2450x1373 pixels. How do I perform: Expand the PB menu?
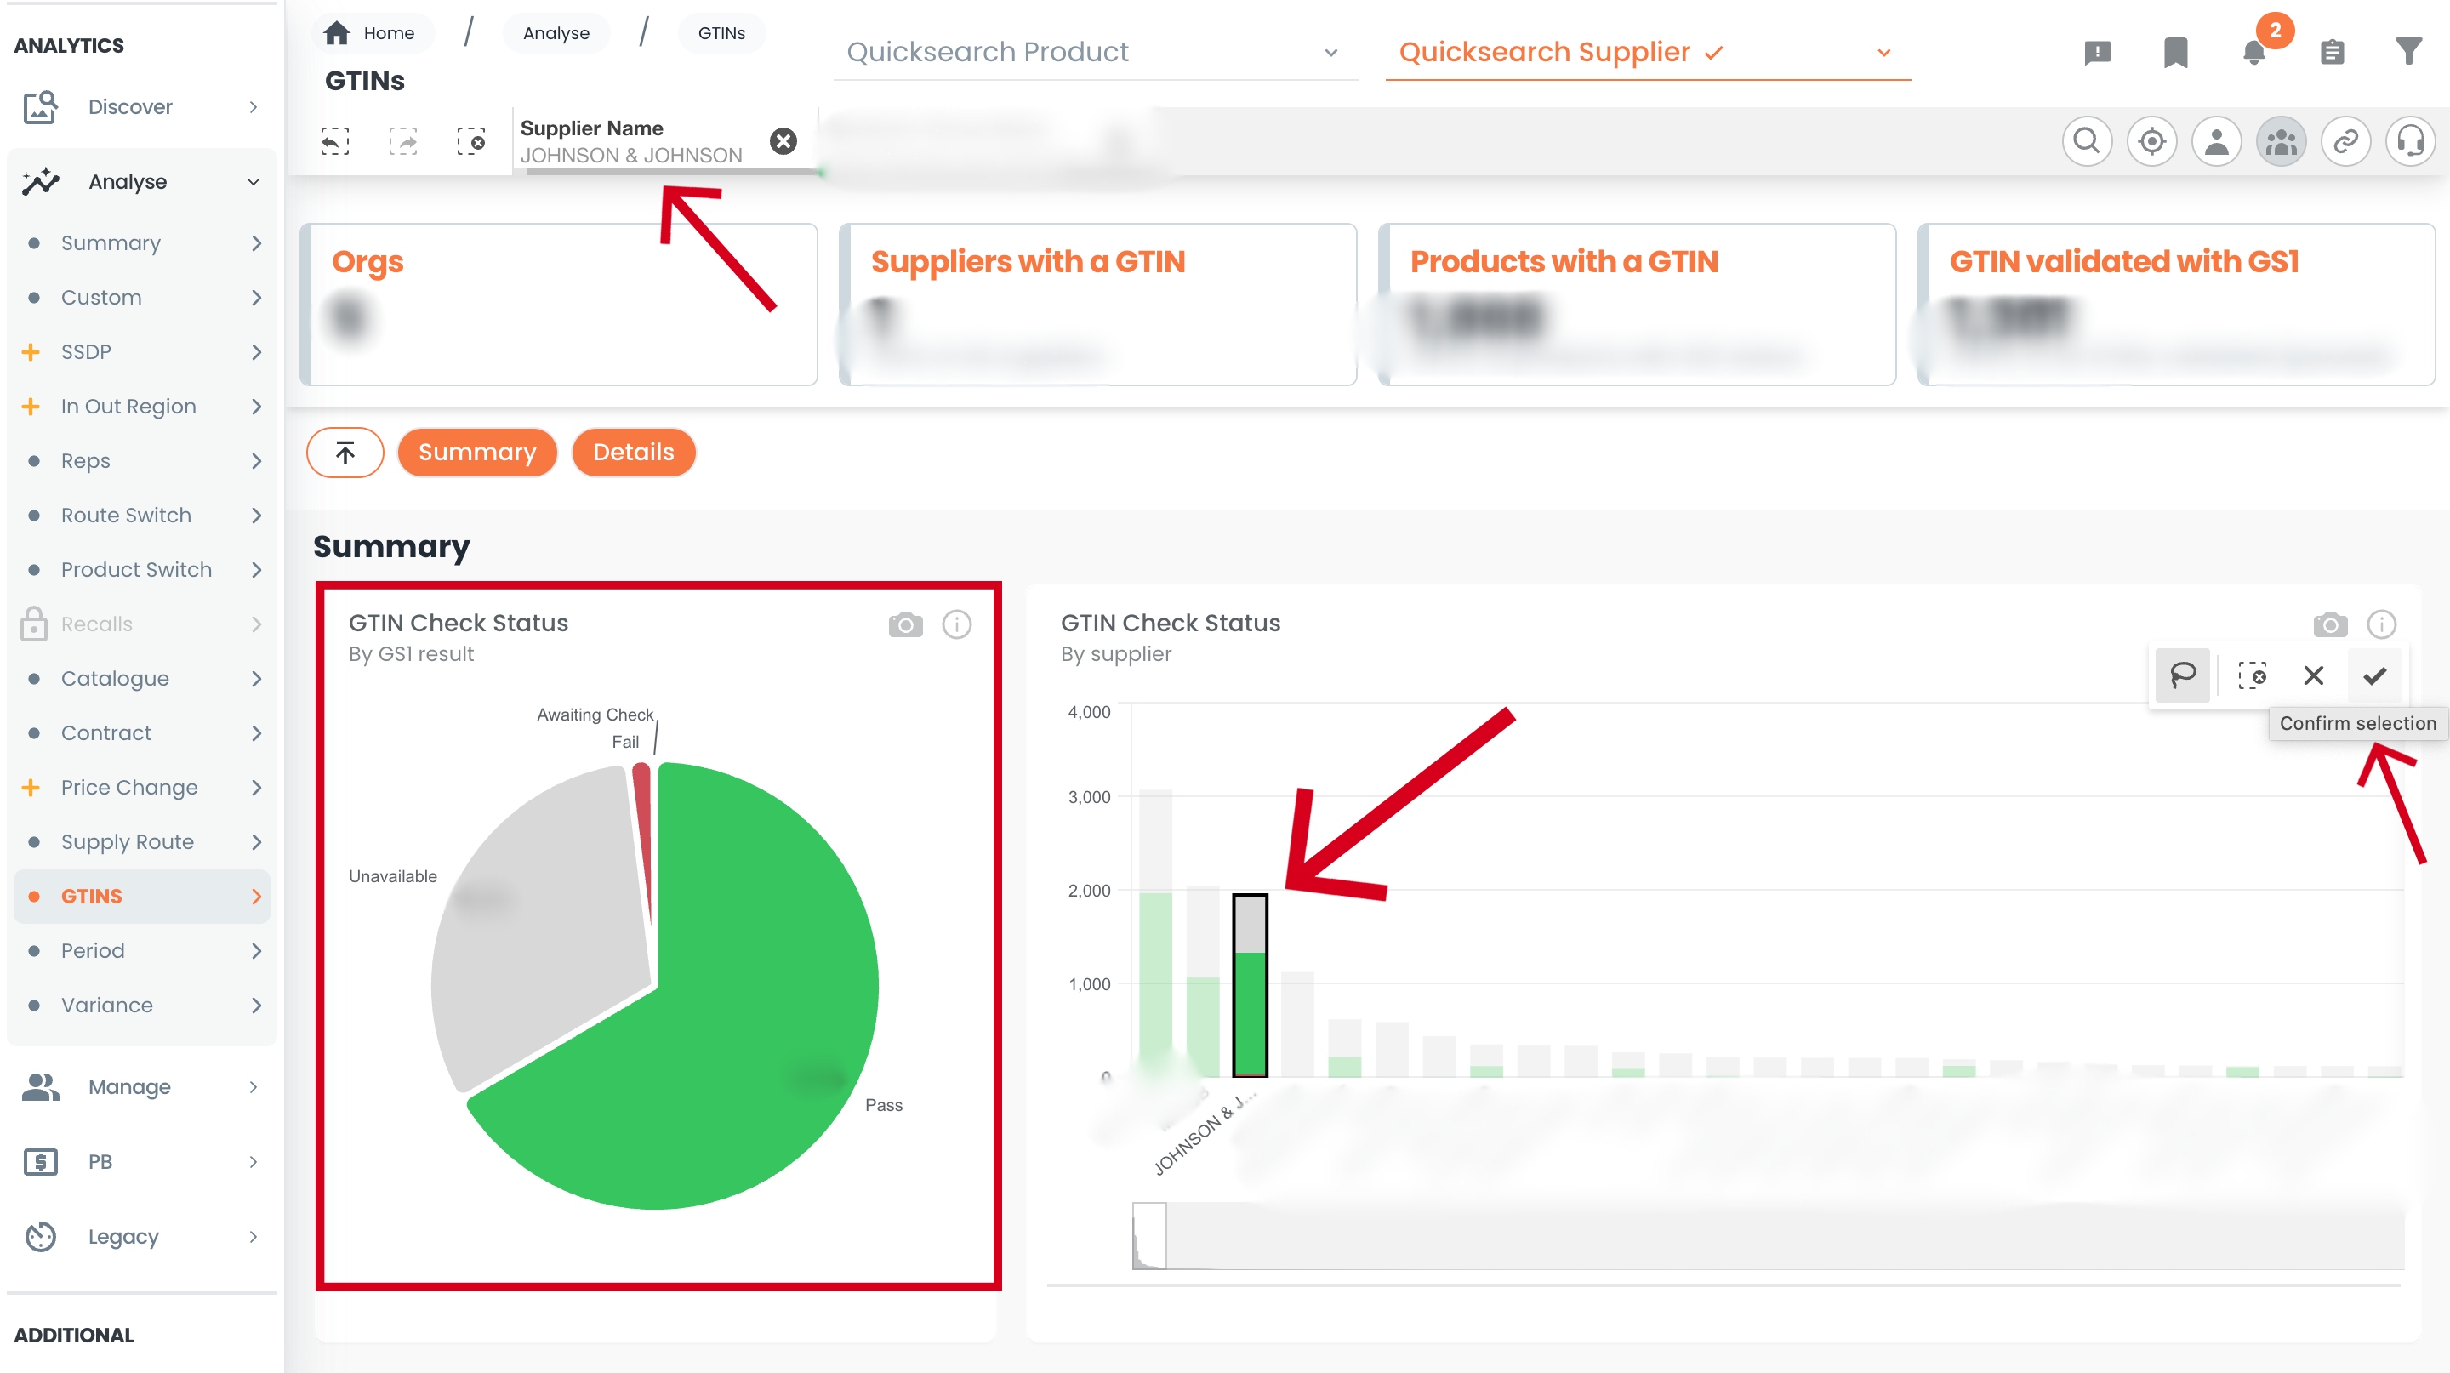point(140,1162)
